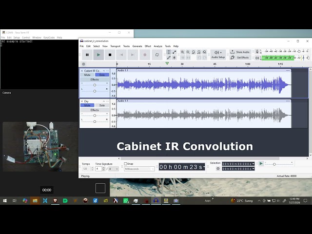
Task: Collapse the Cabinet IR Co... track
Action: click(104, 71)
